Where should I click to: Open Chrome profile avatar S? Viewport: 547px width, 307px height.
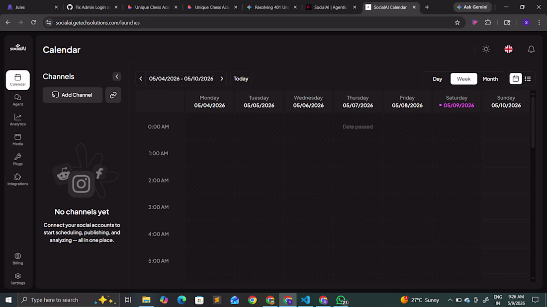coord(526,23)
